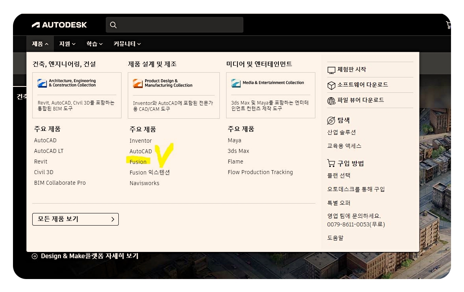The image size is (464, 292).
Task: Select BIM Collaborate Pro link
Action: (x=60, y=183)
